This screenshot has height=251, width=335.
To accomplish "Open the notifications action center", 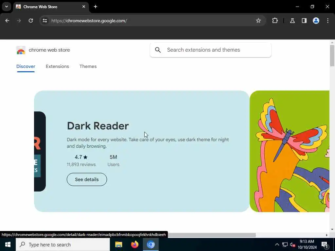I will pos(325,244).
